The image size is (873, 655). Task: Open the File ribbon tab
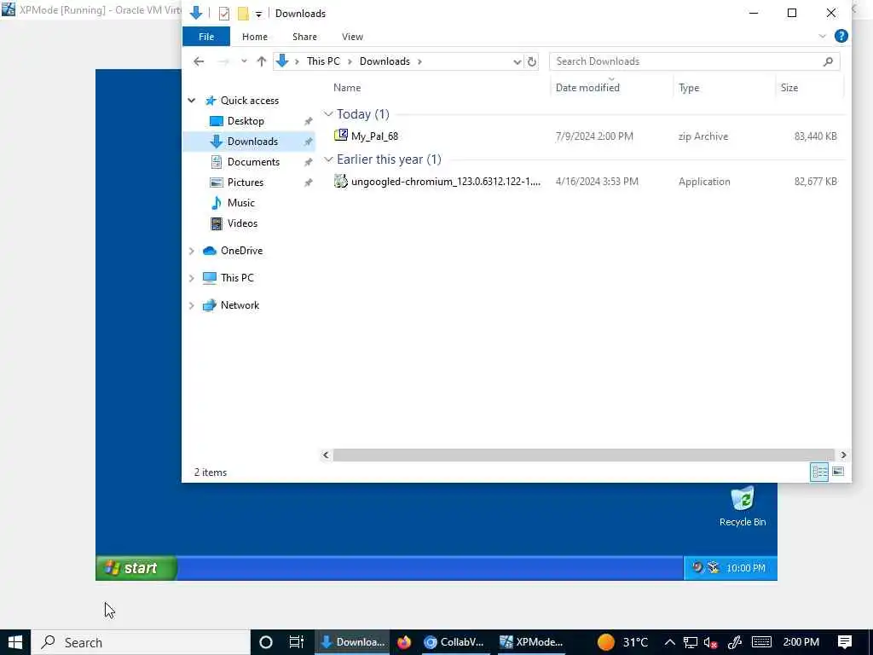[x=206, y=37]
